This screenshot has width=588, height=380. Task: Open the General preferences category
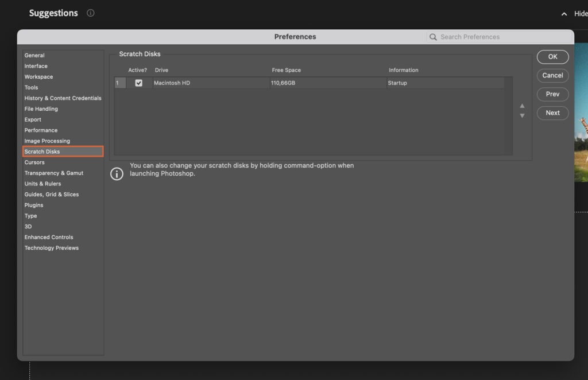pyautogui.click(x=34, y=56)
